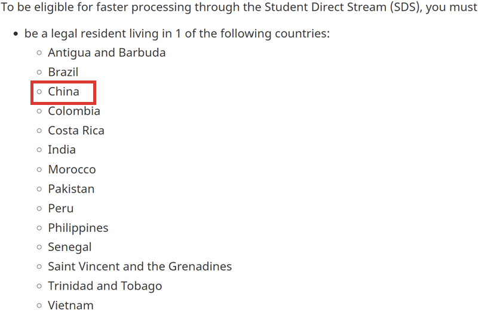Click the Morocco list item
The width and height of the screenshot is (503, 316).
pos(72,169)
